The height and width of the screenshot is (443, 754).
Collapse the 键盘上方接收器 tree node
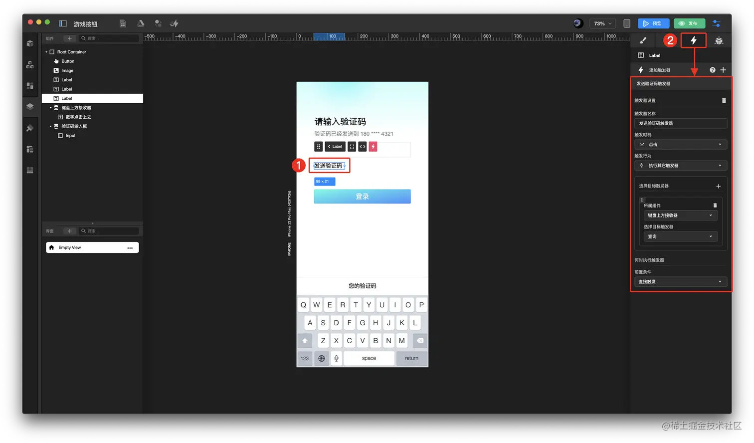(50, 108)
